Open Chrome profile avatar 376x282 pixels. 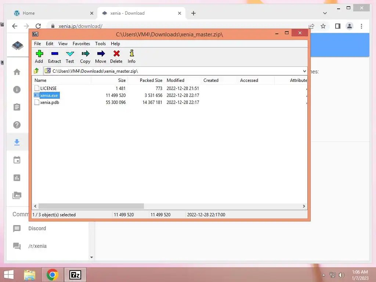point(350,26)
